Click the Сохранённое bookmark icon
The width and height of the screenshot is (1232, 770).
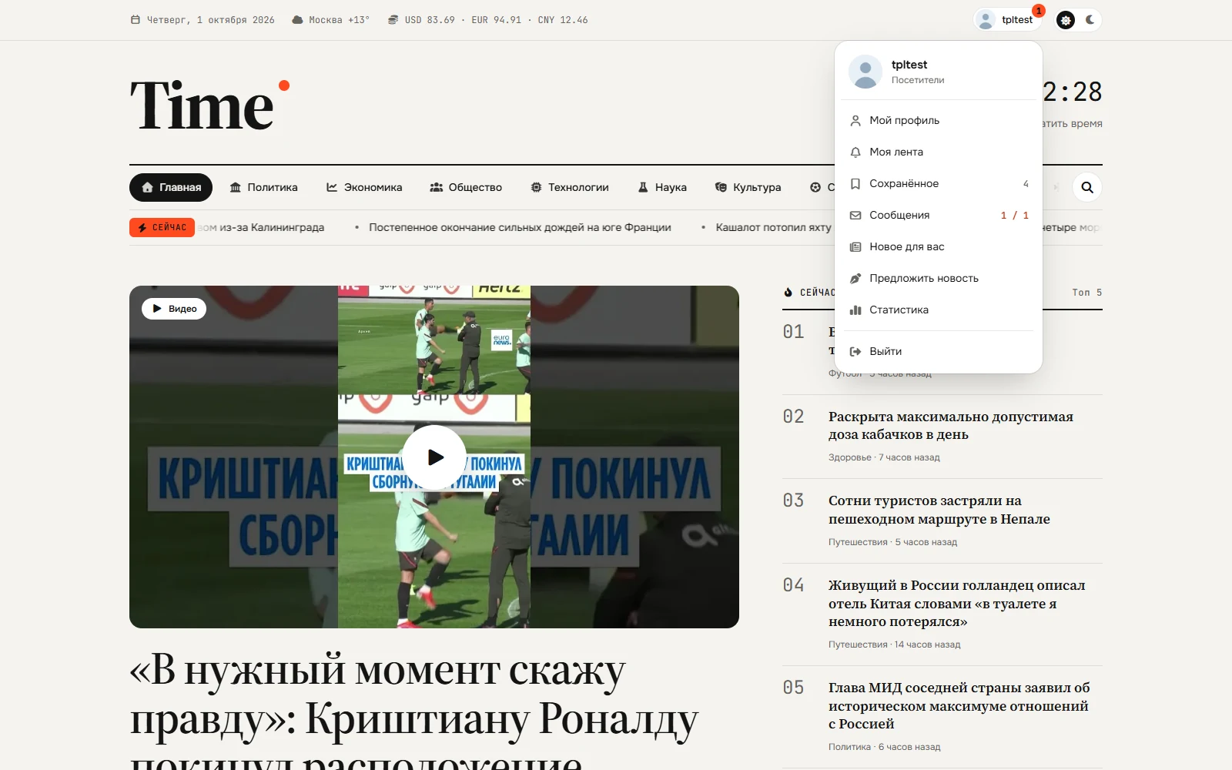pos(855,184)
